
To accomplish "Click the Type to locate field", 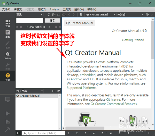I will point(43,133).
